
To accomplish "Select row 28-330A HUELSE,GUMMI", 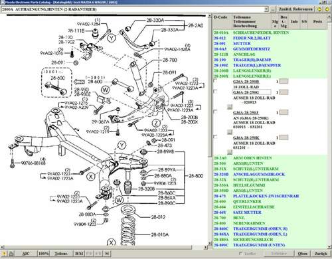I will click(x=270, y=185).
